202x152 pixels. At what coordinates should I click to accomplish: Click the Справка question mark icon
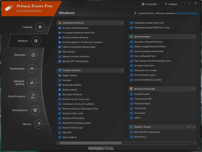166,4
